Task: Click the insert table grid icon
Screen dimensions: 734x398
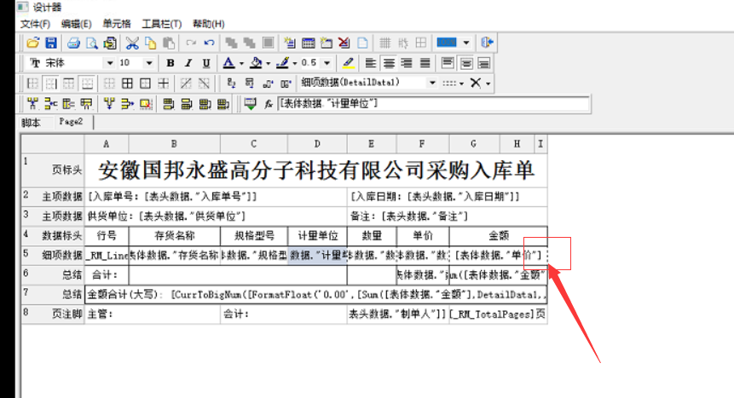Action: point(308,43)
